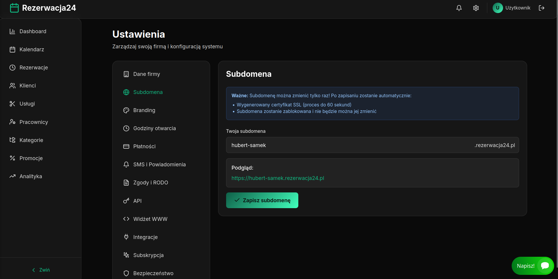Open the hubert-samek.rezerwacja24.pl preview link
The height and width of the screenshot is (279, 558).
click(x=278, y=178)
